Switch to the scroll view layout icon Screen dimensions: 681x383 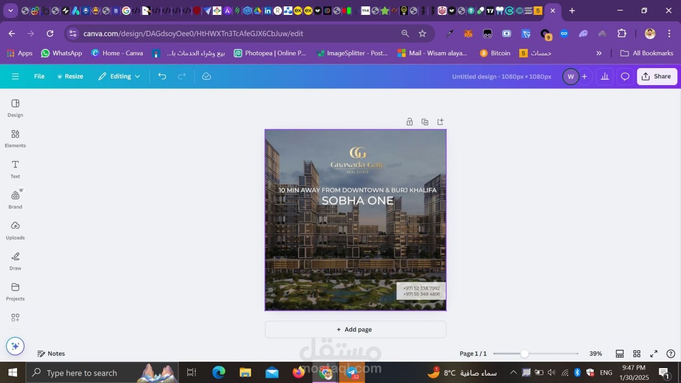620,354
